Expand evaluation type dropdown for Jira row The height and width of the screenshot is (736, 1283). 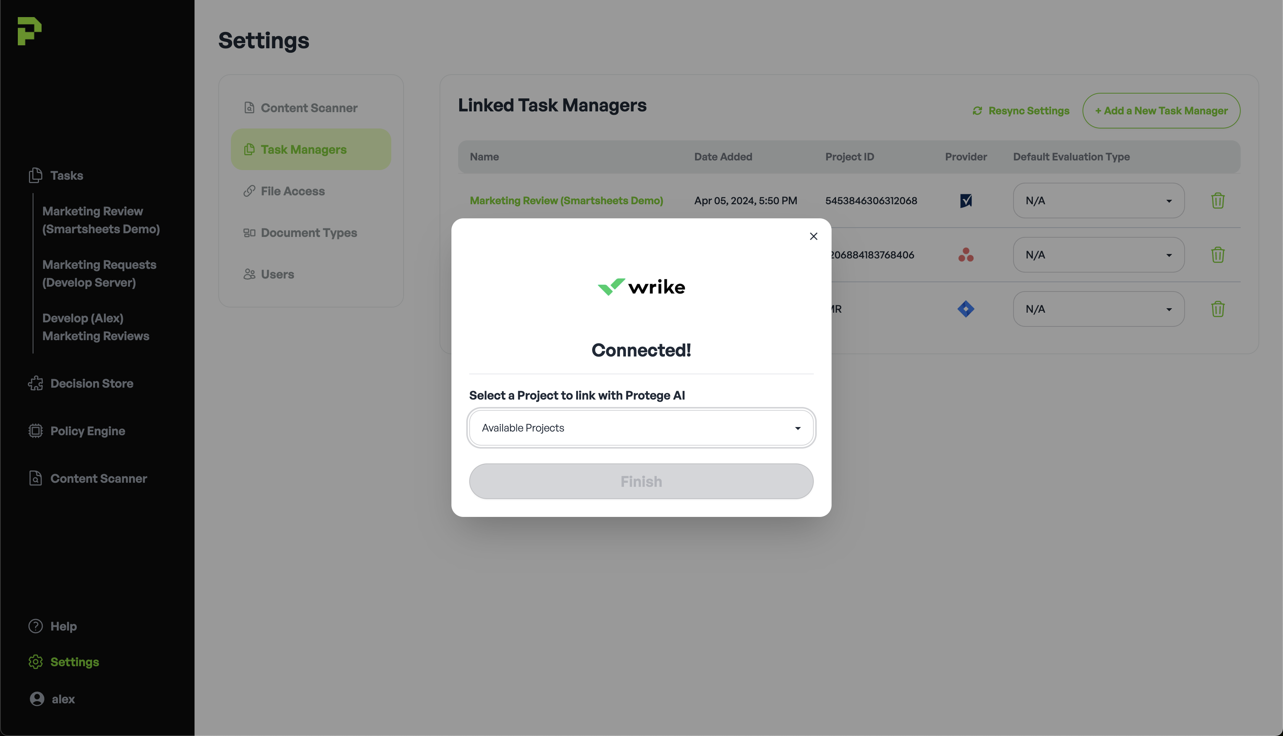point(1098,309)
